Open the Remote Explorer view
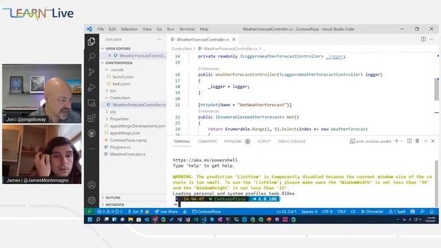Screen dimensions: 441x248 pos(92,103)
